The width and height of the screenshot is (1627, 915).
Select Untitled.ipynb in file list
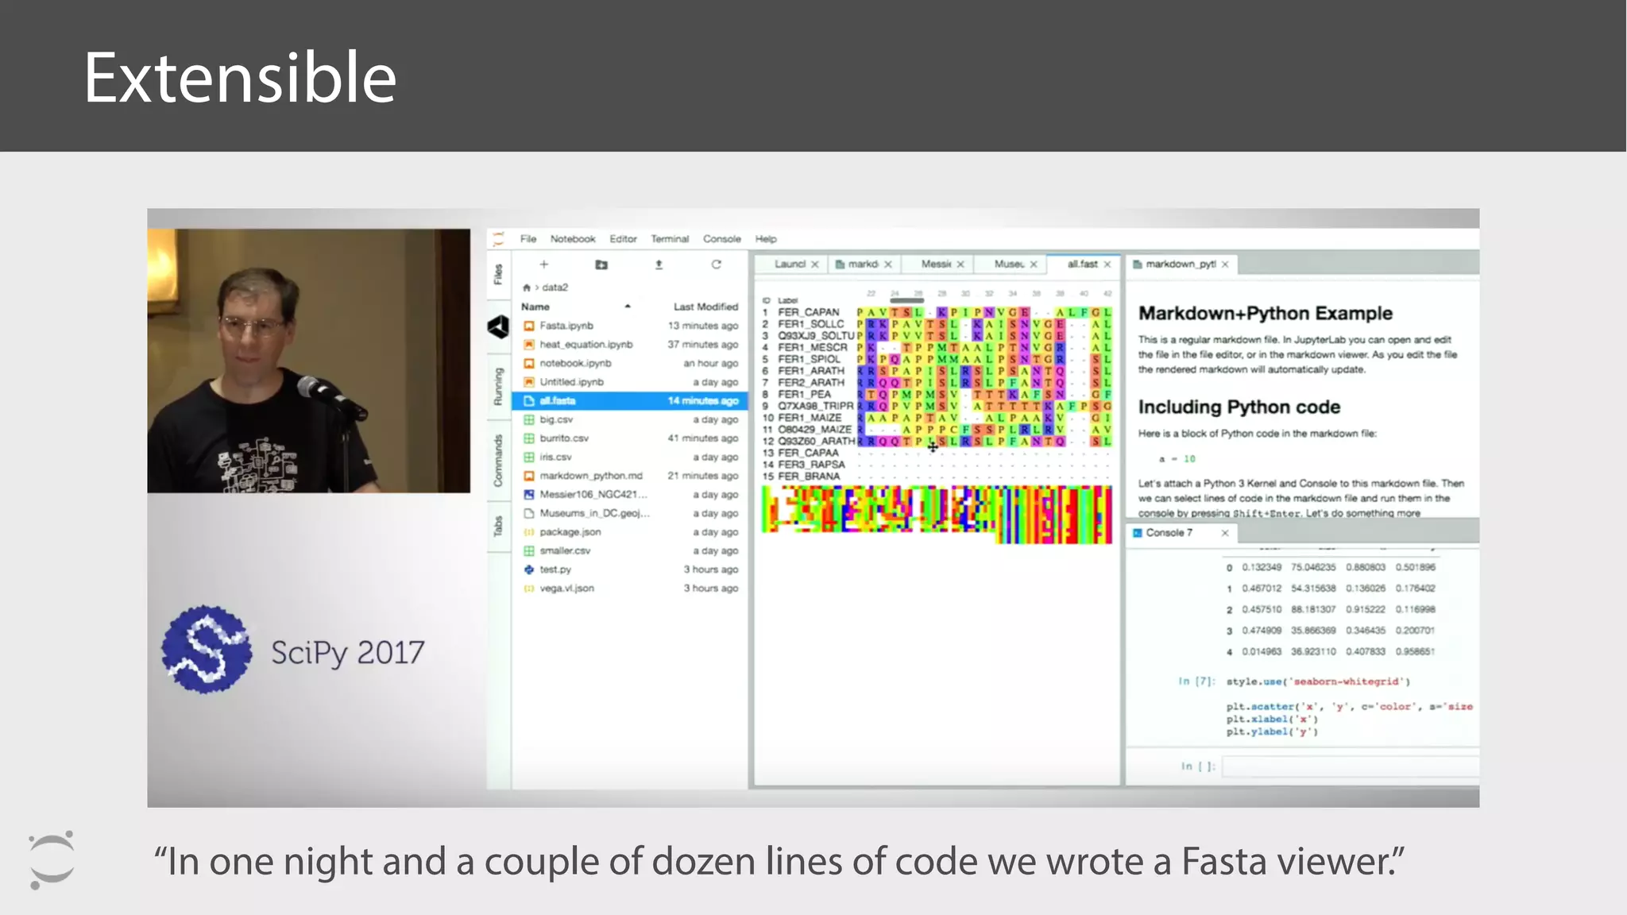(630, 382)
